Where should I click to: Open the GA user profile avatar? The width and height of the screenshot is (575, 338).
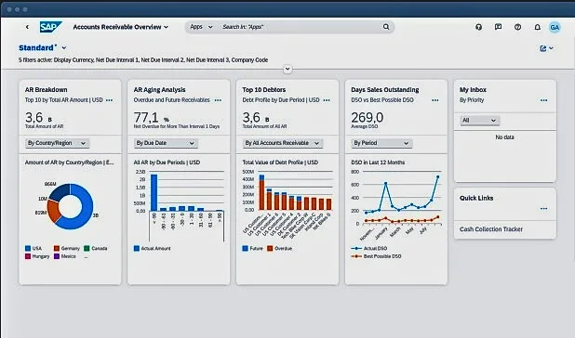tap(555, 27)
